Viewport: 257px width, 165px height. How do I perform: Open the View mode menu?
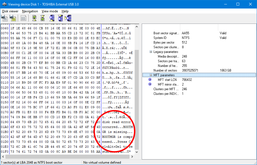50,11
